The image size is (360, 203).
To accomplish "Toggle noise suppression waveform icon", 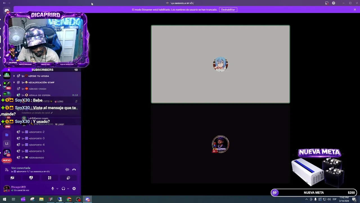I will point(67,170).
